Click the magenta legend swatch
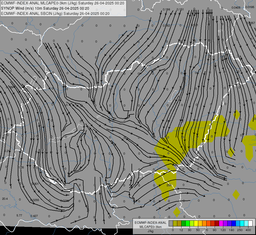The height and width of the screenshot is (235, 256). pos(221,224)
